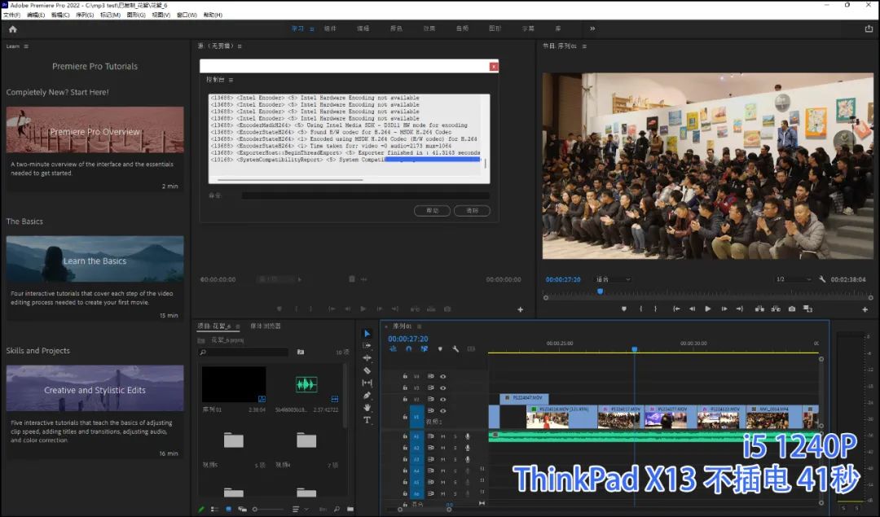Screen dimensions: 880x517
Task: Select the Pen tool
Action: [x=367, y=395]
